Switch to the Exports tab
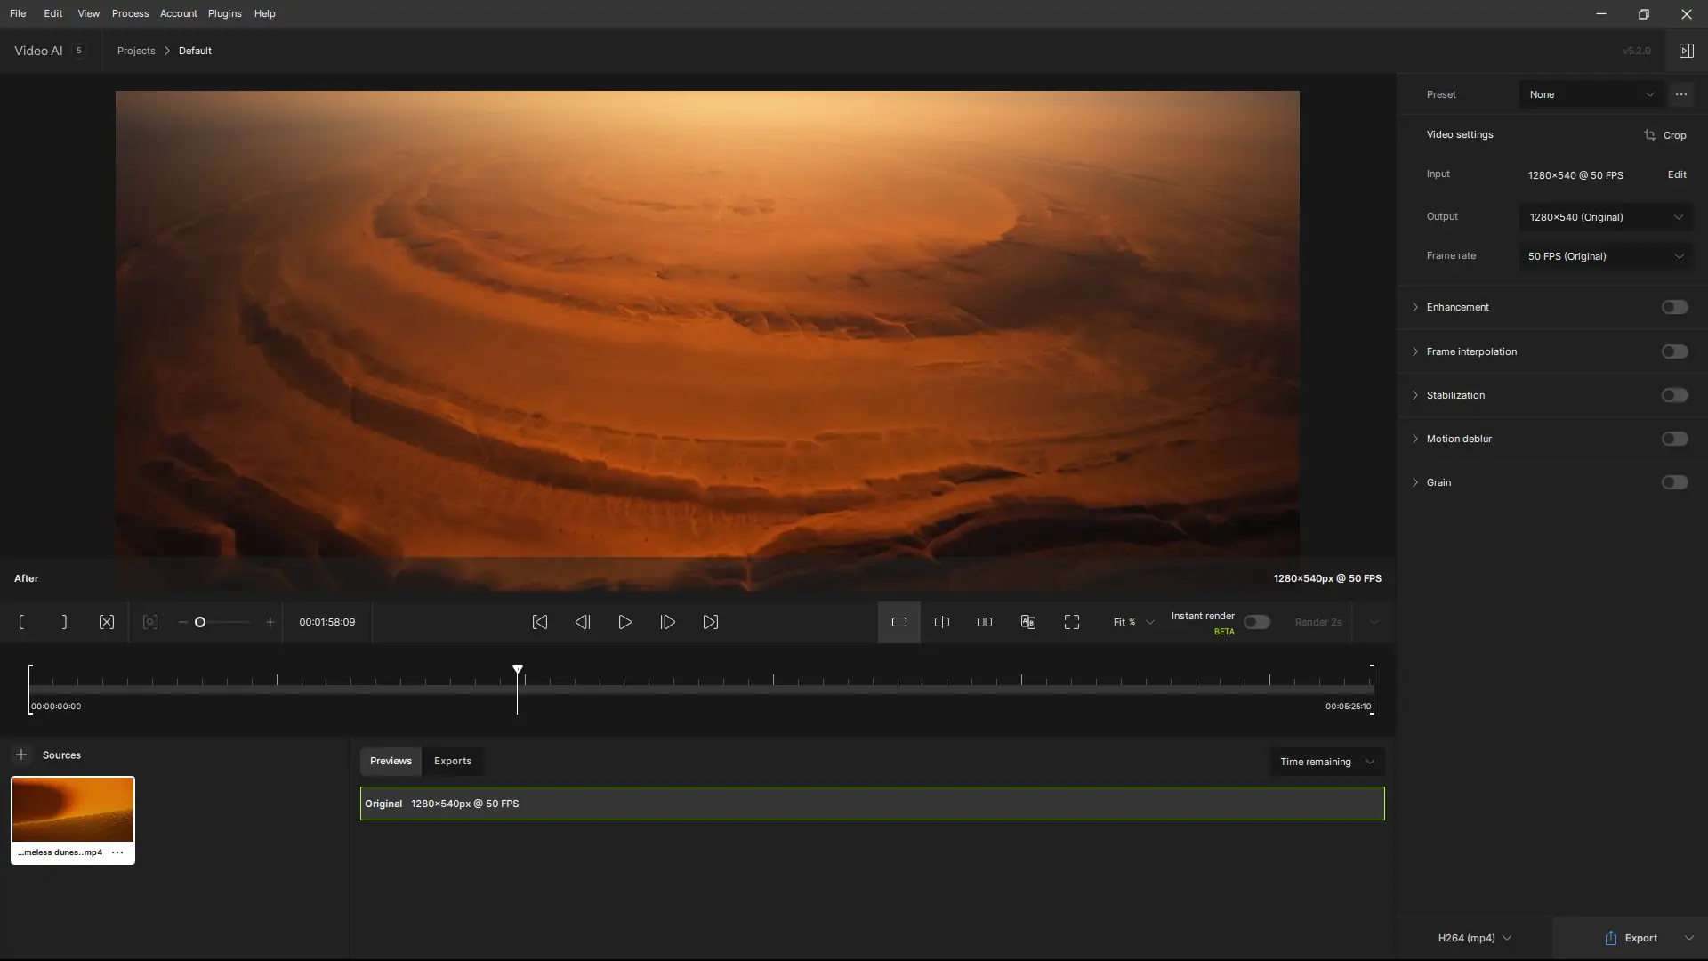The width and height of the screenshot is (1708, 961). pos(452,761)
